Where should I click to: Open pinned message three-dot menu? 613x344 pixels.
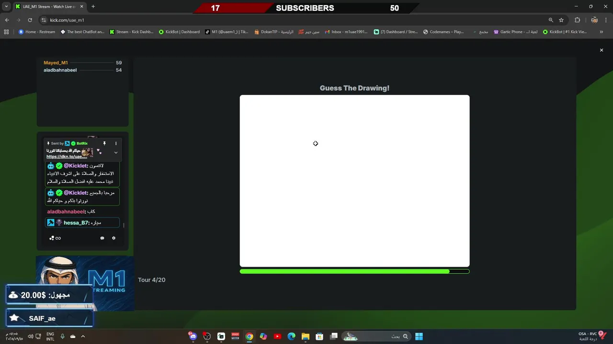[x=115, y=143]
